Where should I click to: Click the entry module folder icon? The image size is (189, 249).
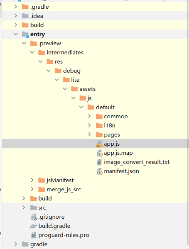pyautogui.click(x=25, y=34)
